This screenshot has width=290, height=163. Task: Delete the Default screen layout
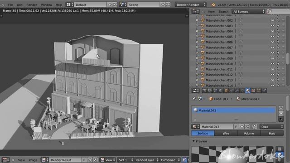[x=115, y=5]
